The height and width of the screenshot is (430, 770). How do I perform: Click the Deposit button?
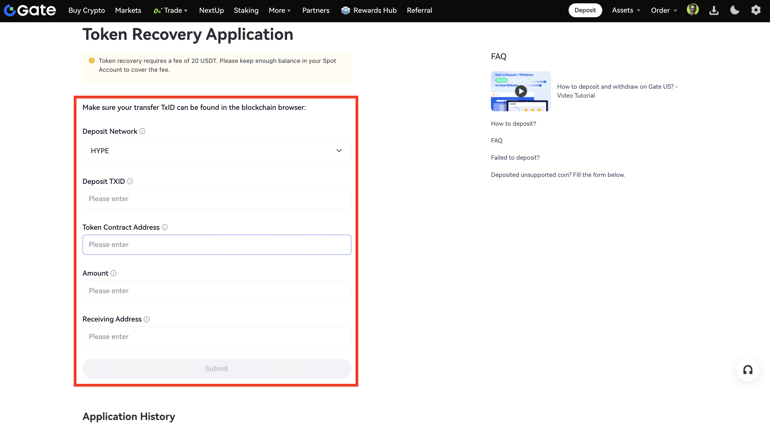(x=585, y=11)
